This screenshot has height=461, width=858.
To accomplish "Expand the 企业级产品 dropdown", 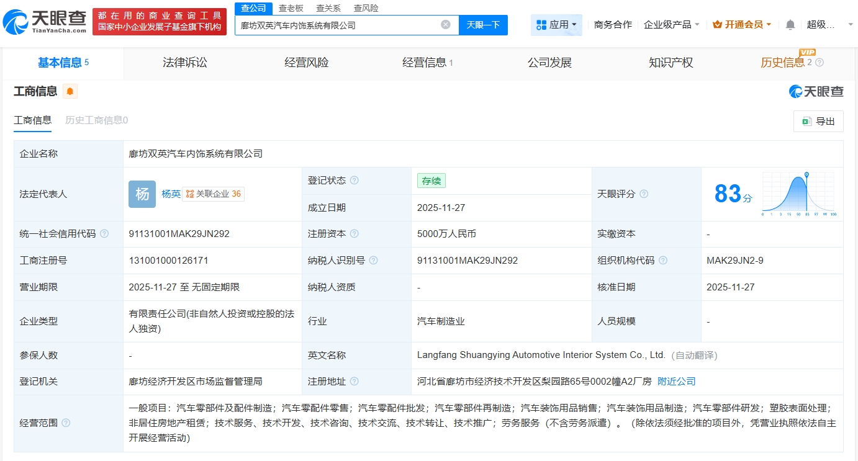I will coord(671,25).
